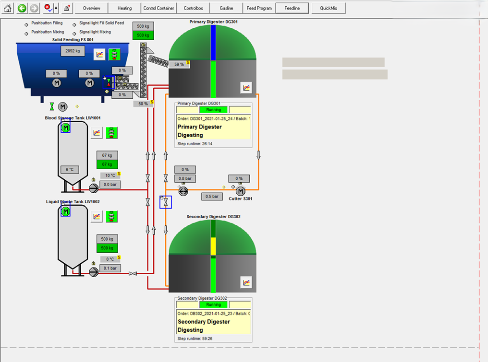Toggle the Pushbutton Mixing indicator
The width and height of the screenshot is (488, 362).
tap(26, 33)
